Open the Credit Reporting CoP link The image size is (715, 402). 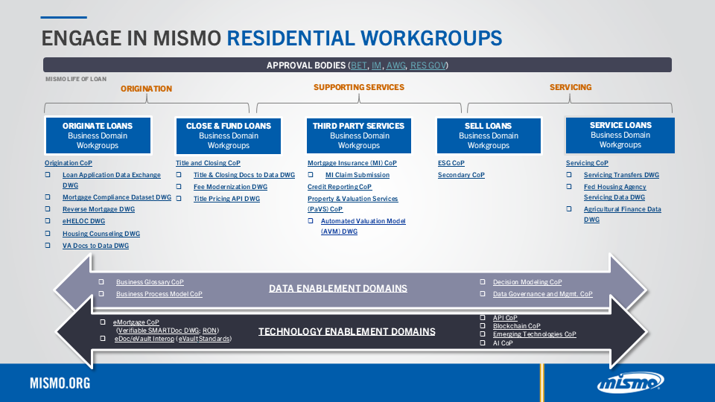tap(340, 186)
